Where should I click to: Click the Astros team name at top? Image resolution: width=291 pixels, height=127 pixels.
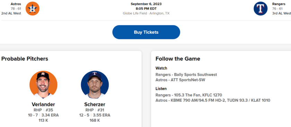[x=16, y=4]
